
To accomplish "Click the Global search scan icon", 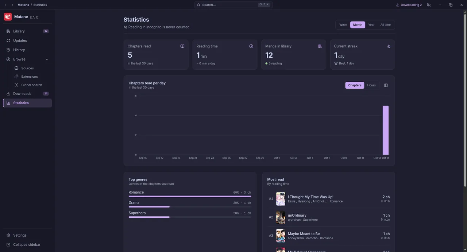I will tap(16, 85).
